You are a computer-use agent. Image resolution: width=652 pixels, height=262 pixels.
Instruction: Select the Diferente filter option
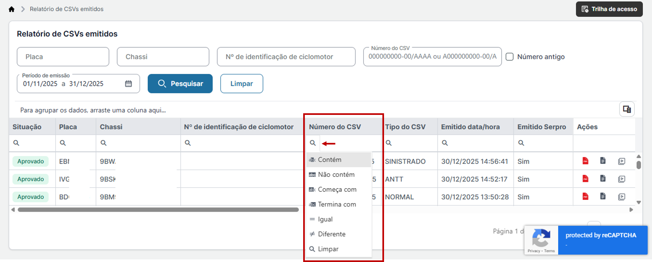pos(339,234)
